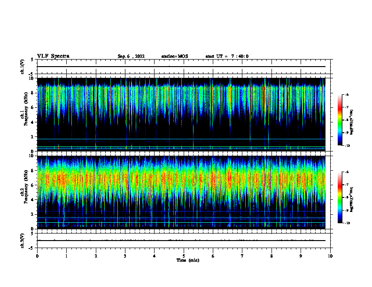
Task: Click the "VLF Spectra" plot title
Action: pos(53,56)
